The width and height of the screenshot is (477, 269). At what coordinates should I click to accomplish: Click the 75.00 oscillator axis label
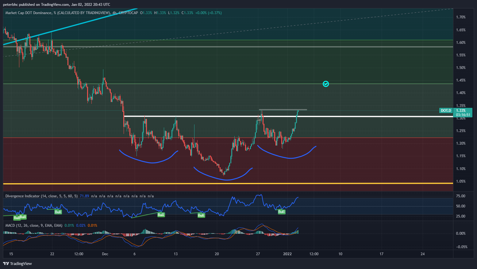[x=461, y=196]
